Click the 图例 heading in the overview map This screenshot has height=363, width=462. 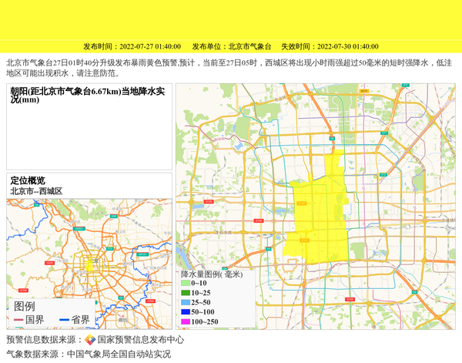(25, 306)
